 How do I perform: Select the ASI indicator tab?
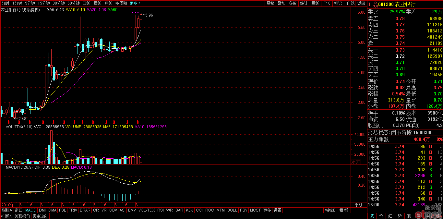pyautogui.click(x=123, y=210)
